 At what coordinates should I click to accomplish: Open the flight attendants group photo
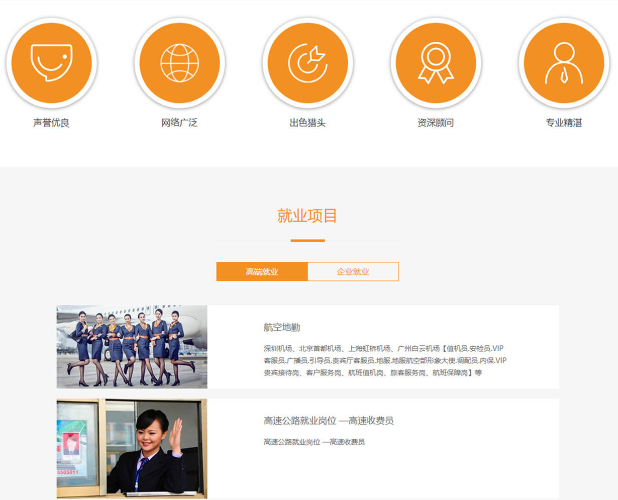coord(132,347)
